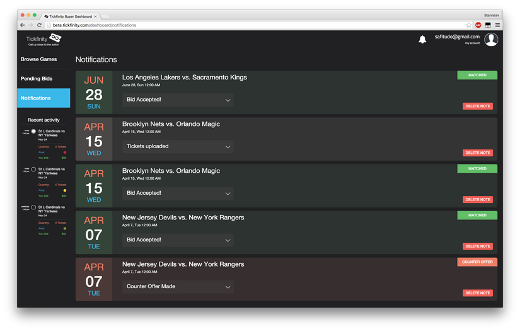The image size is (520, 331).
Task: Click the green Area dot in recent activity
Action: [x=65, y=228]
